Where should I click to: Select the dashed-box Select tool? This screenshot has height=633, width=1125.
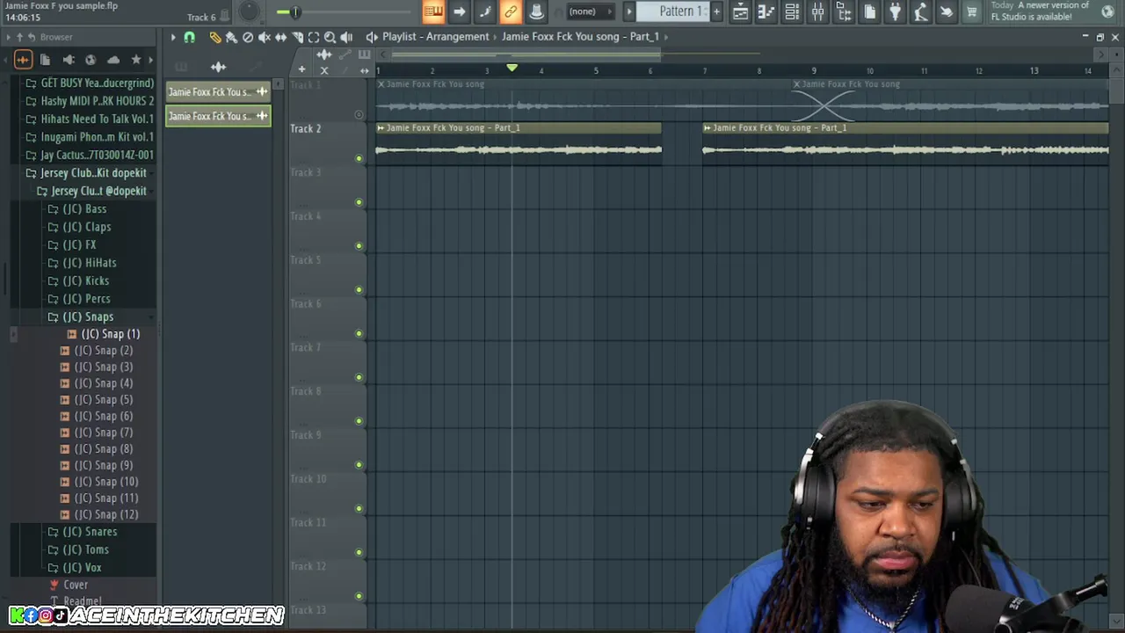point(314,37)
